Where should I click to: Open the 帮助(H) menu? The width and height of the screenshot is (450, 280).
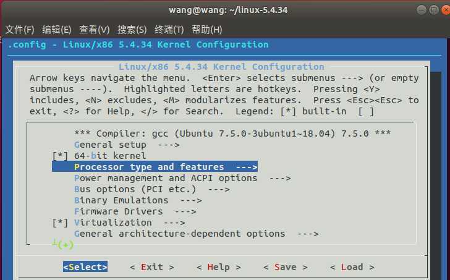206,30
